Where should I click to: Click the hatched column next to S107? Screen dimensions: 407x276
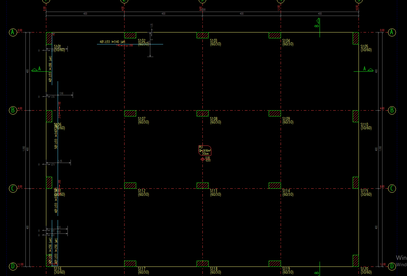tap(130, 113)
